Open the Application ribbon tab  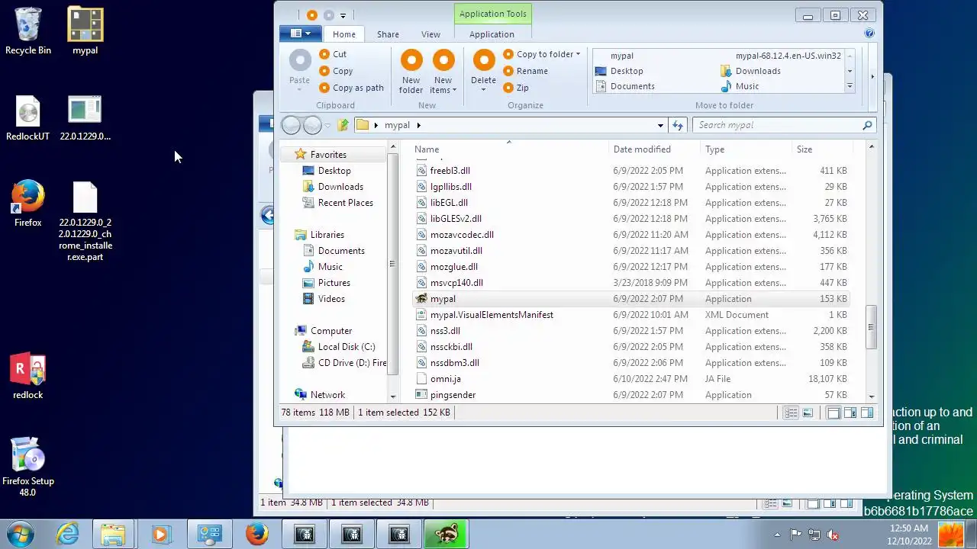(x=492, y=34)
